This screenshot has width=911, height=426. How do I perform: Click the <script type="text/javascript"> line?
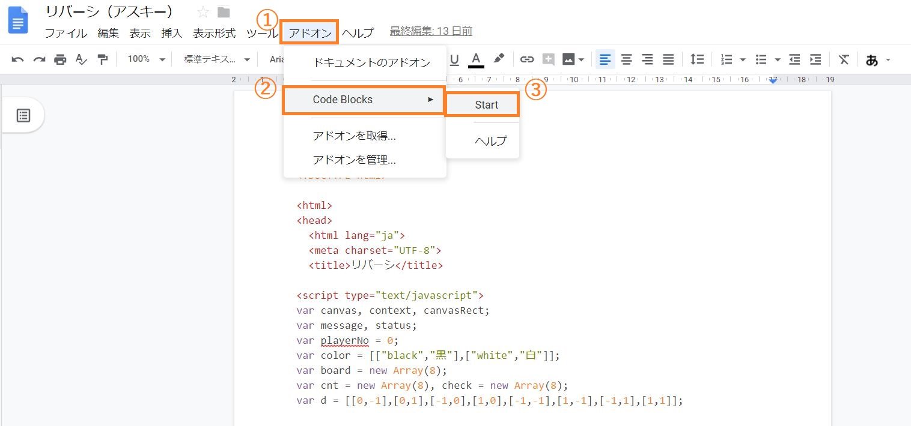pyautogui.click(x=390, y=295)
